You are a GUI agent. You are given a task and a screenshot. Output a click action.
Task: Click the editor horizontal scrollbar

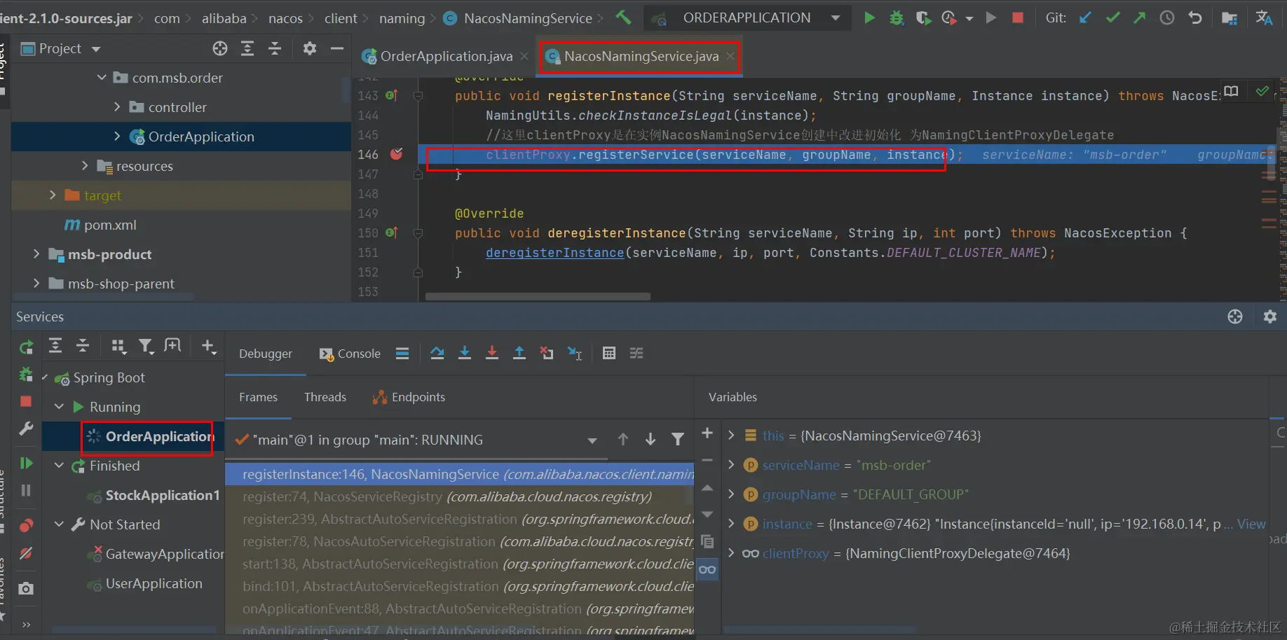538,296
